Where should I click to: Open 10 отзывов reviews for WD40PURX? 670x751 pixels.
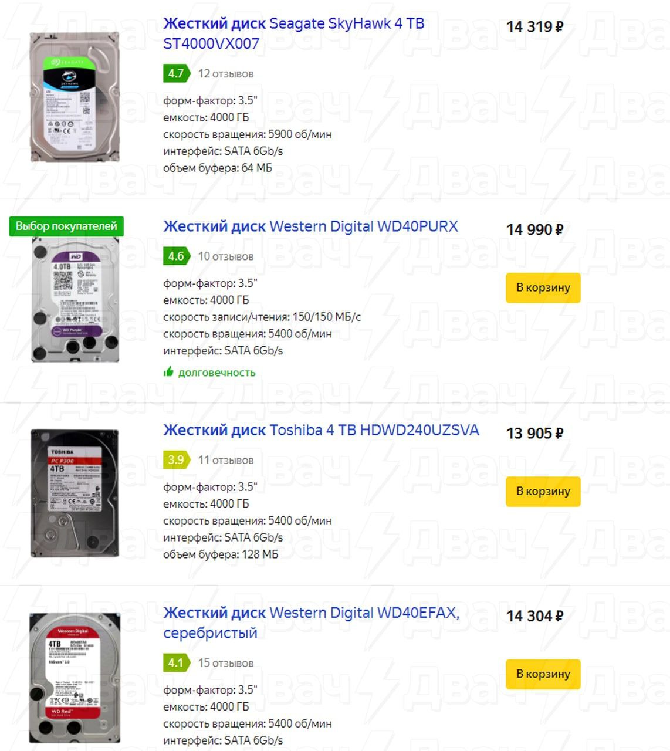226,256
